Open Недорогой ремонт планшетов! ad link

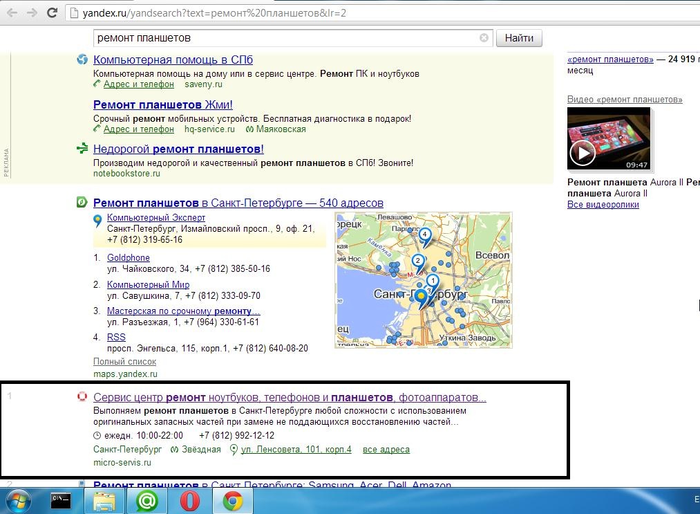(178, 149)
